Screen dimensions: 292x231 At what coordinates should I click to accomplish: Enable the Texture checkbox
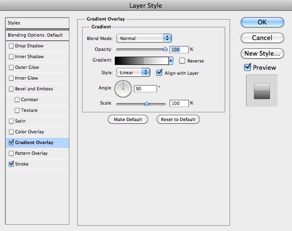point(17,110)
